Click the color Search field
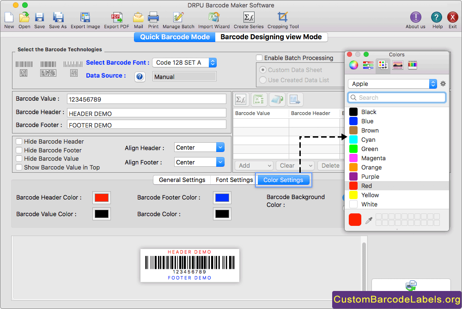 [396, 97]
